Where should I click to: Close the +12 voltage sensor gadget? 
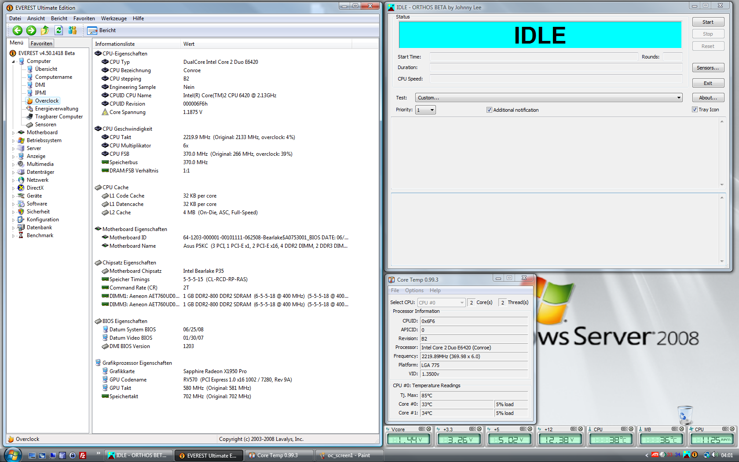click(581, 429)
